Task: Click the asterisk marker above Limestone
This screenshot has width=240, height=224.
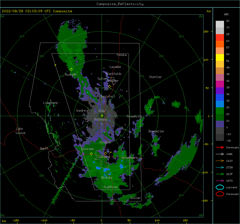Action: (x=50, y=100)
